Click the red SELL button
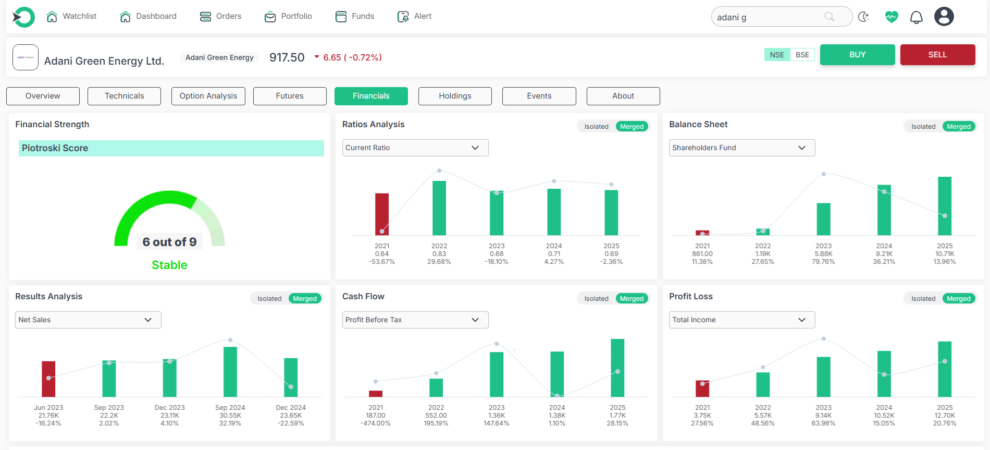The width and height of the screenshot is (990, 450). pos(938,55)
